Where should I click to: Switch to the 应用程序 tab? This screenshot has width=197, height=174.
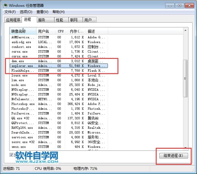(x=13, y=20)
